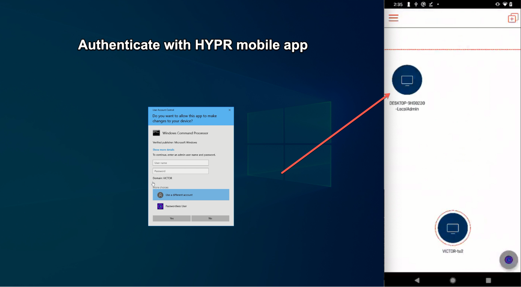Tap the USB notification icon in status bar
Viewport: 521px width, 287px height.
tap(416, 4)
